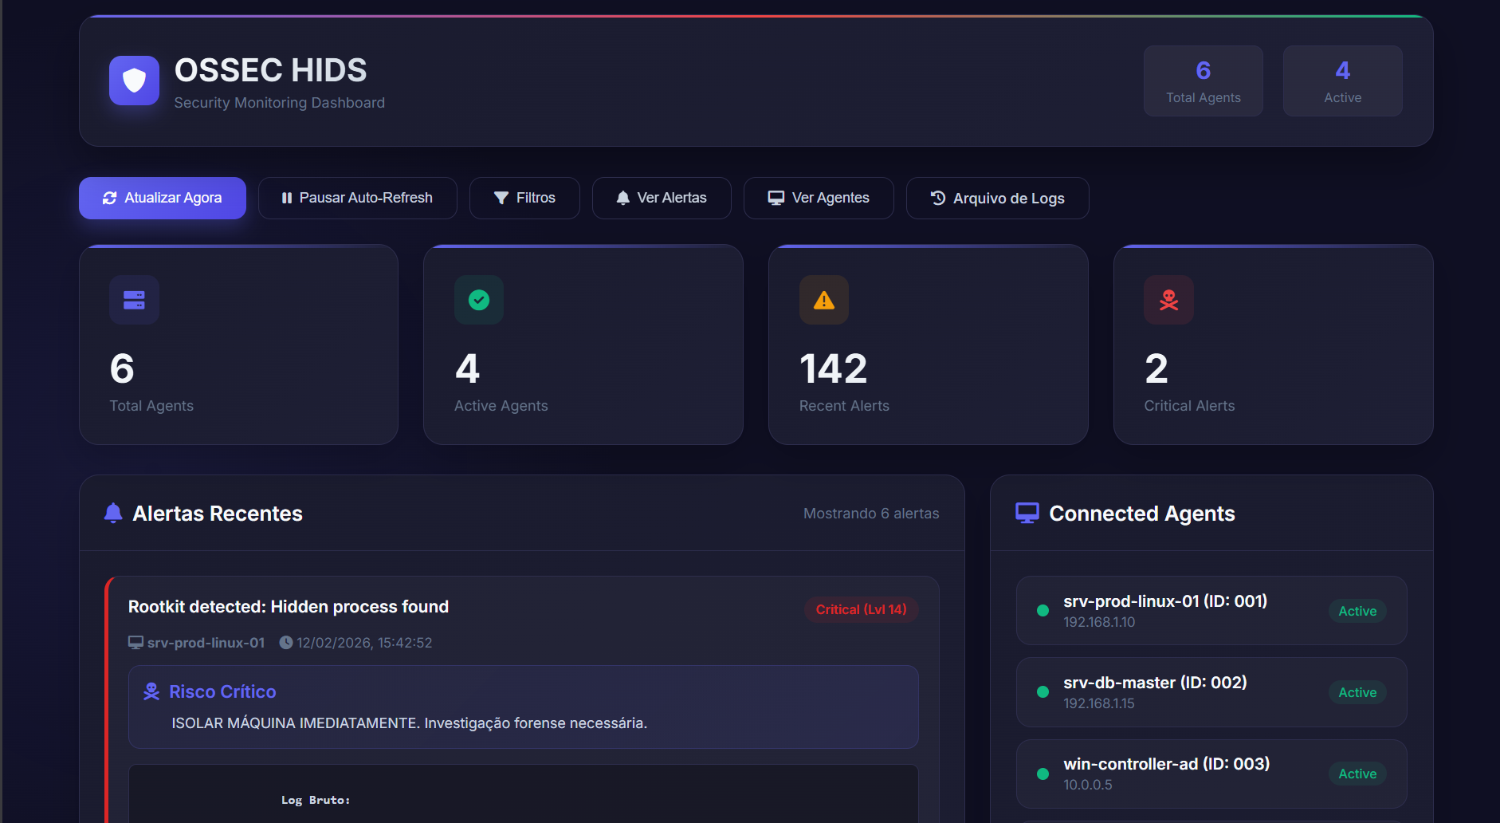The height and width of the screenshot is (823, 1500).
Task: Click the Security Monitoring Dashboard subtitle
Action: (280, 103)
